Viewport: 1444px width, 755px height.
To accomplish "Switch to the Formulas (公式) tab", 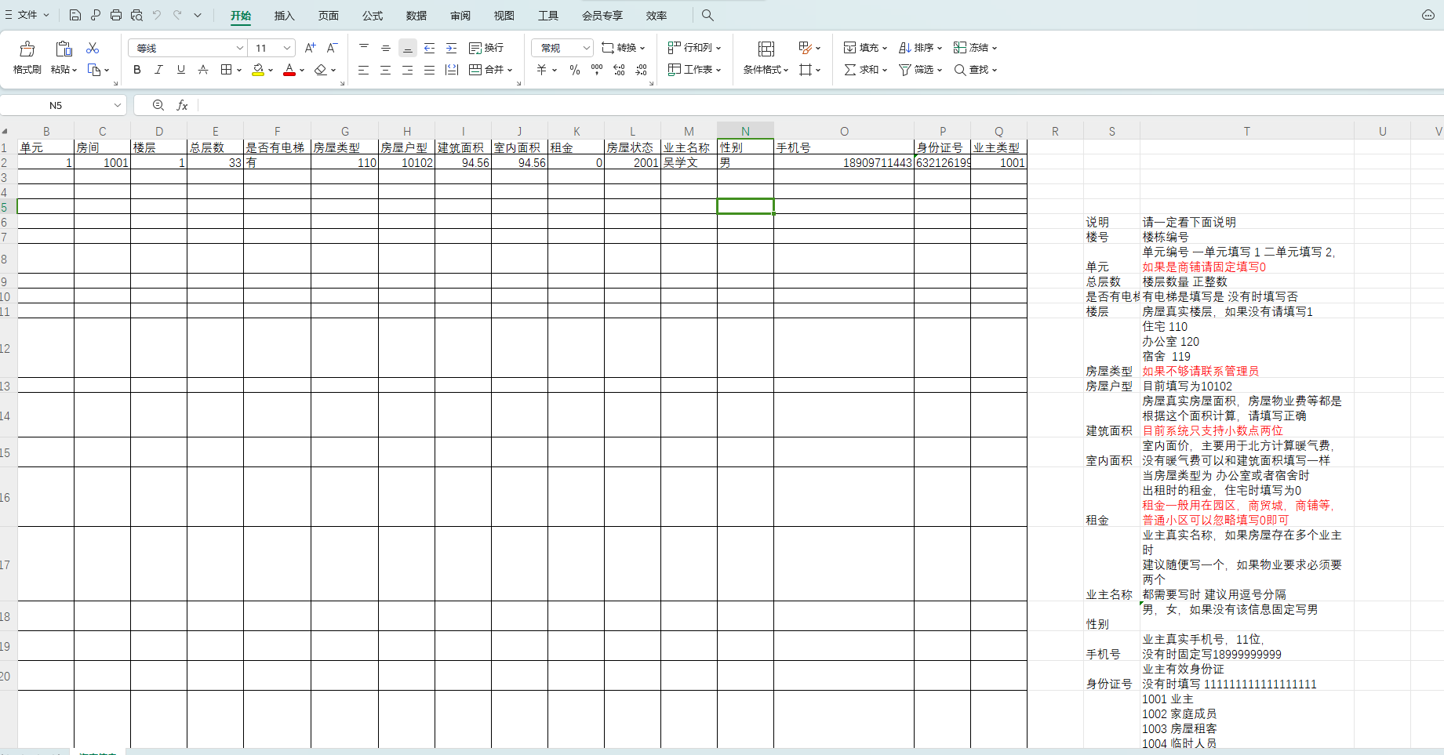I will pos(373,16).
